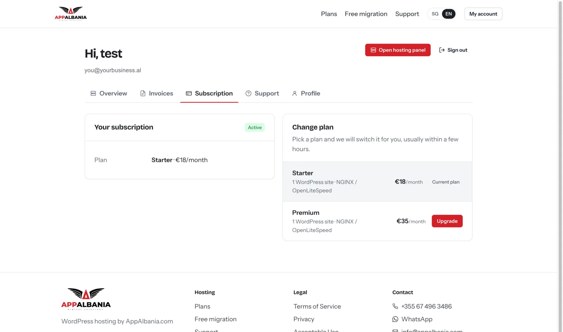Click the Profile tab person icon

click(295, 94)
